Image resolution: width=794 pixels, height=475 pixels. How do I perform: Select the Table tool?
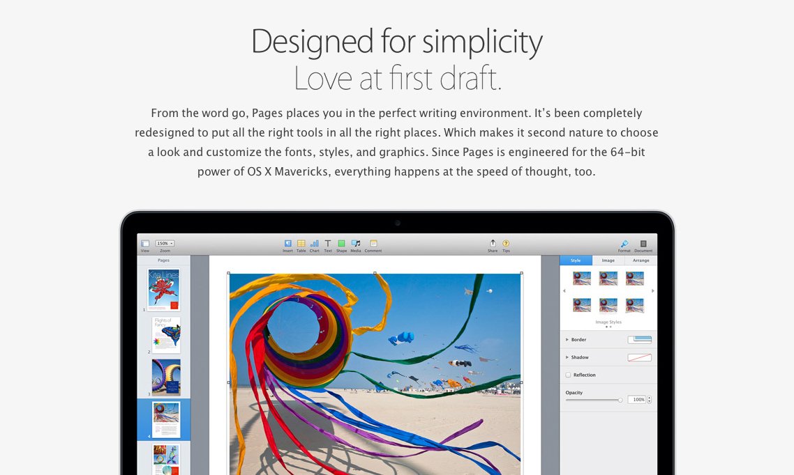tap(301, 242)
